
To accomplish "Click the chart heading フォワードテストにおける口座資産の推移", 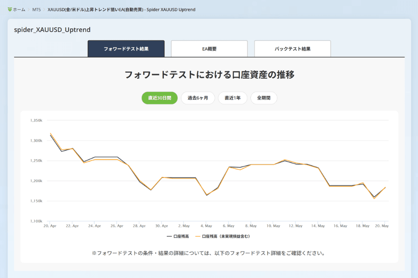I will click(x=209, y=75).
